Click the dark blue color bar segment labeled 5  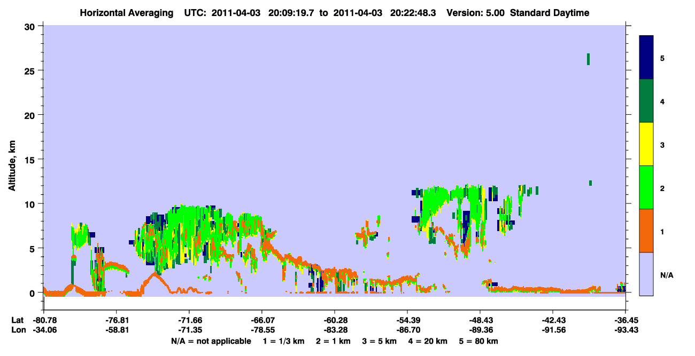pos(646,58)
